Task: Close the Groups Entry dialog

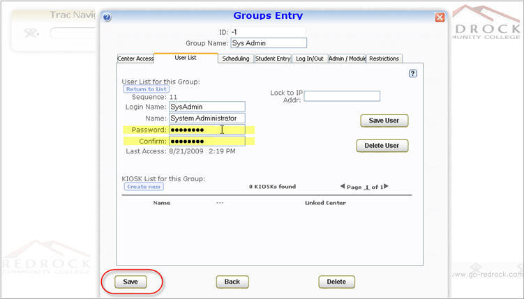Action: point(440,17)
